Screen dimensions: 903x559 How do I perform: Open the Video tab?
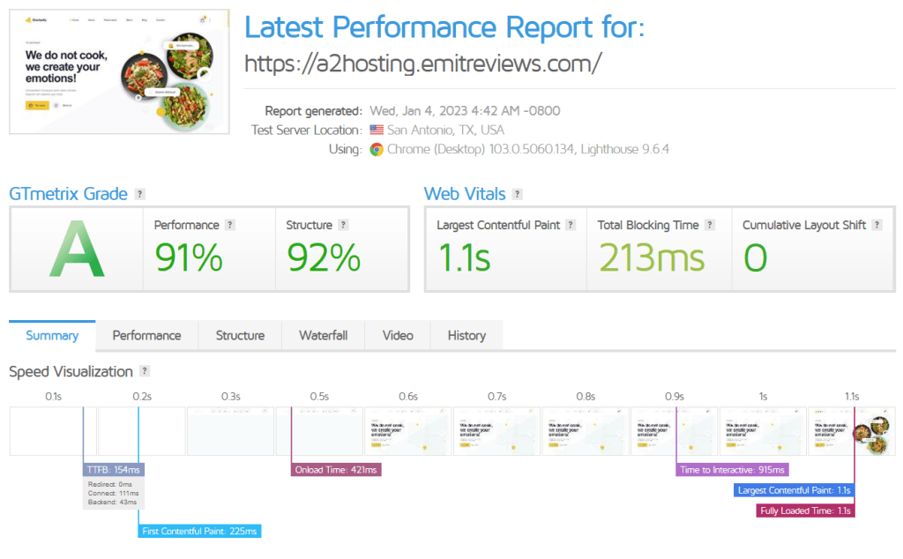pyautogui.click(x=398, y=336)
